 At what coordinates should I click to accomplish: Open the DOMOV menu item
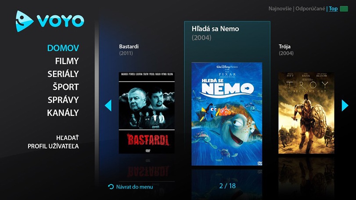click(63, 48)
